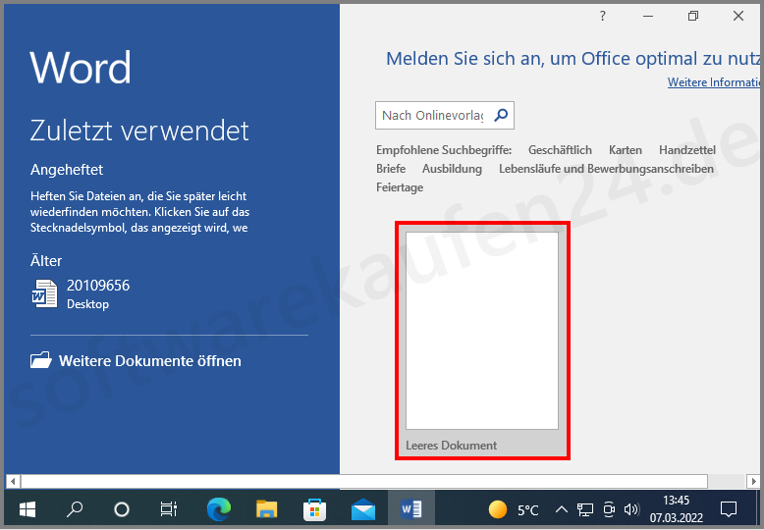The height and width of the screenshot is (530, 764).
Task: Select suggested search term Geschäftlich
Action: [560, 150]
